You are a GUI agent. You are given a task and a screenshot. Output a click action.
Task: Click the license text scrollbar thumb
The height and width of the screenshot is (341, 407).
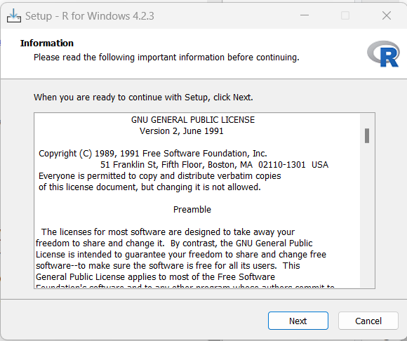(367, 135)
